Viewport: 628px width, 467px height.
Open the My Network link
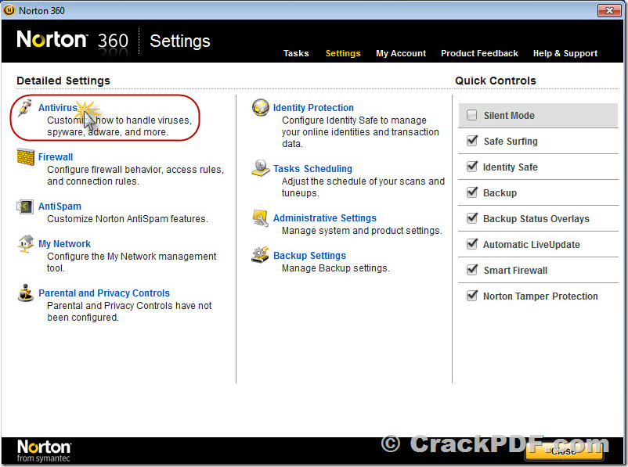[64, 244]
